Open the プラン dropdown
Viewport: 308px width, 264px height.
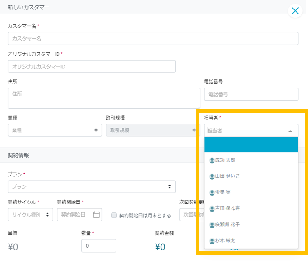coord(92,187)
